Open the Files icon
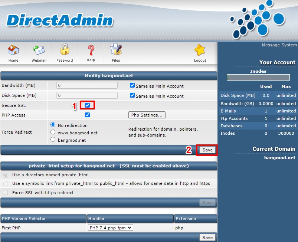The image size is (298, 242). pyautogui.click(x=116, y=50)
